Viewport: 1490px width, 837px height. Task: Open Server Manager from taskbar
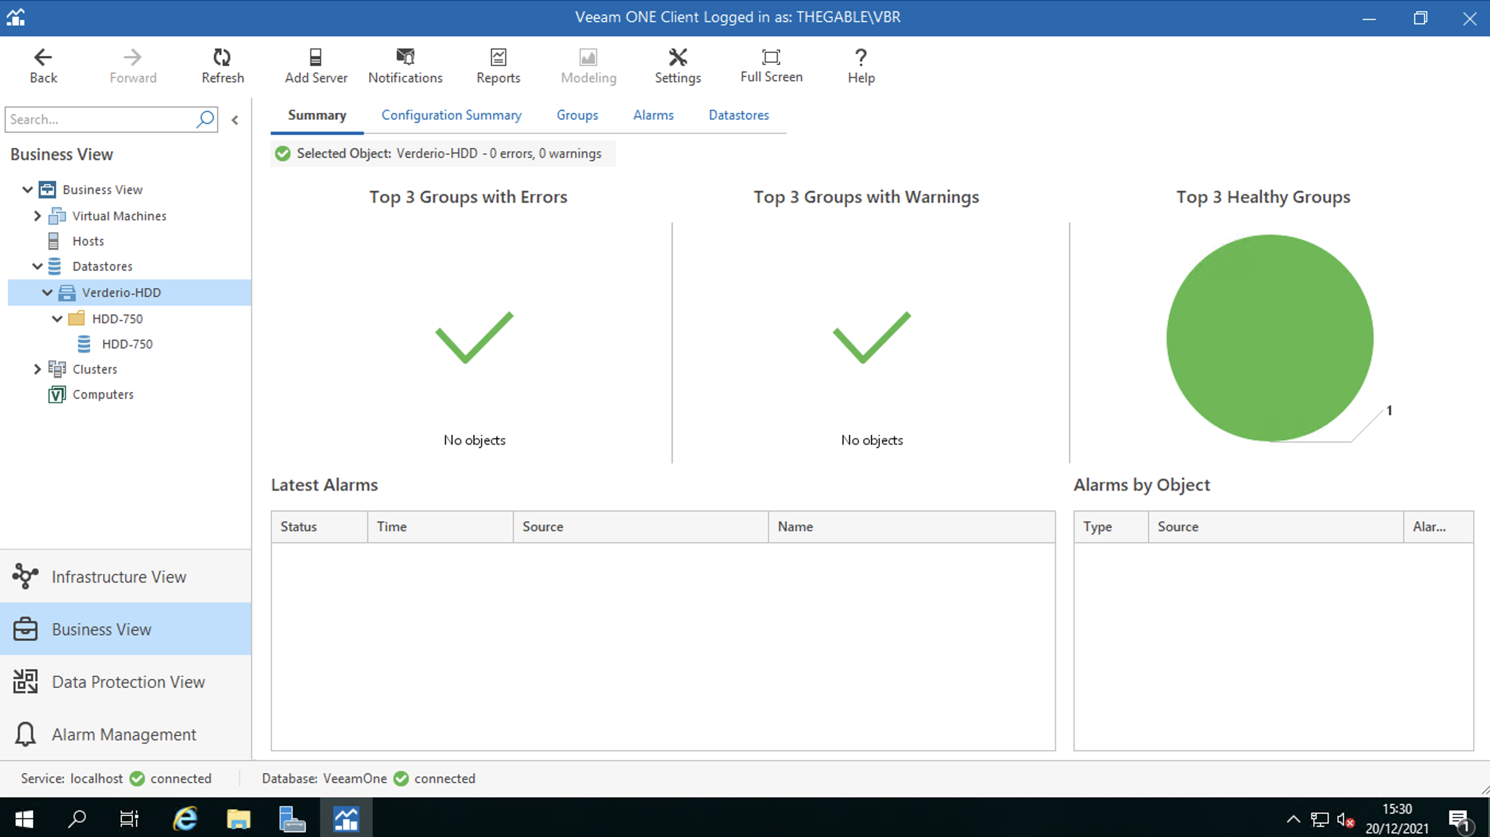291,818
